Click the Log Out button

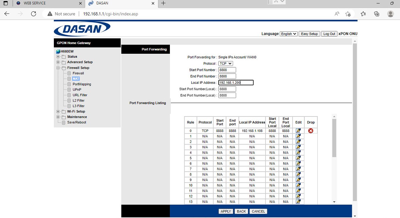pyautogui.click(x=329, y=34)
